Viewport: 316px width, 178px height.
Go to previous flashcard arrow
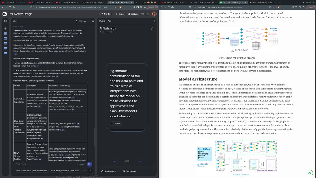coord(115,161)
